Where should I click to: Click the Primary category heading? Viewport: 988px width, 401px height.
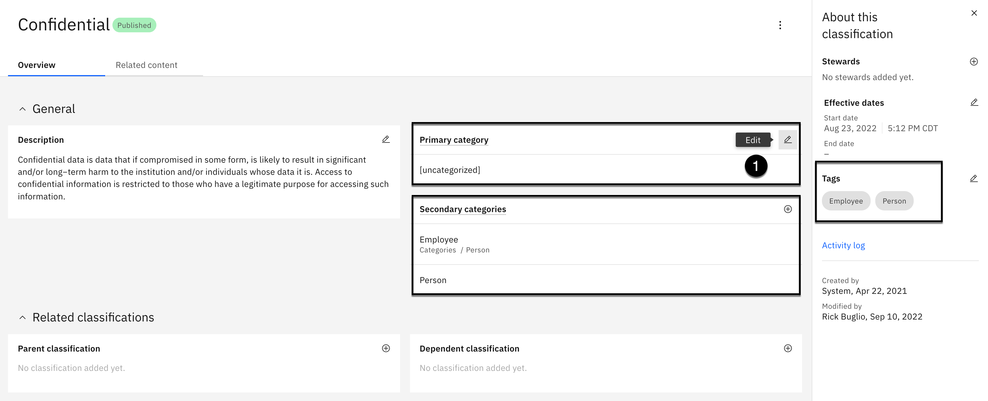pyautogui.click(x=454, y=140)
